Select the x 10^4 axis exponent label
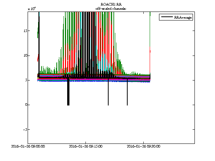Image resolution: width=215 pixels, height=161 pixels. tap(32, 9)
